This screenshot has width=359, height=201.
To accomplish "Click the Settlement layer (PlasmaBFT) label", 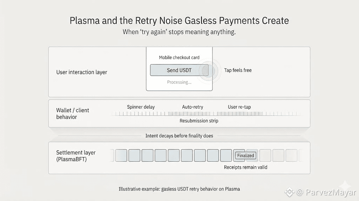I will click(x=76, y=156).
